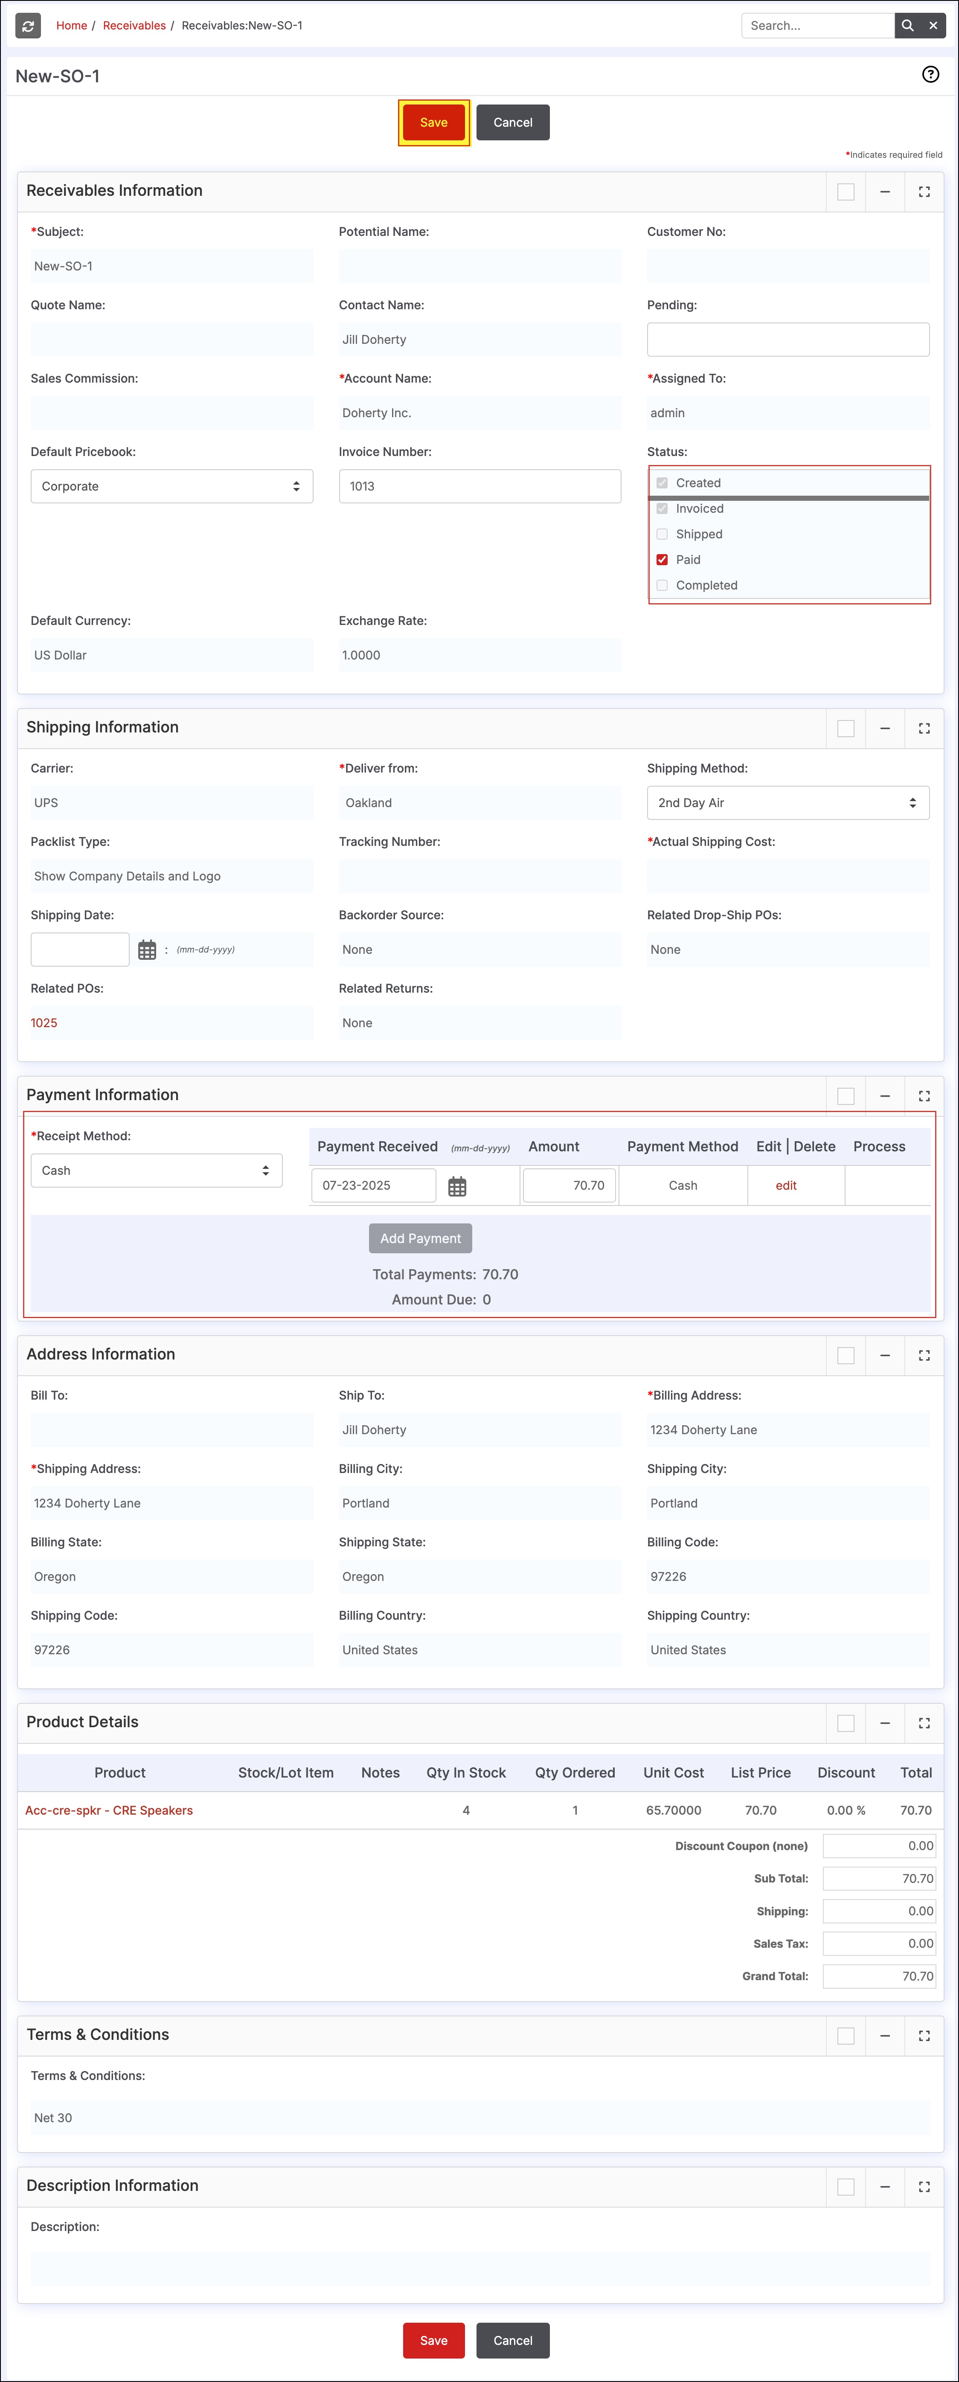Tick the Product Details header checkbox
This screenshot has height=2382, width=959.
(845, 1724)
